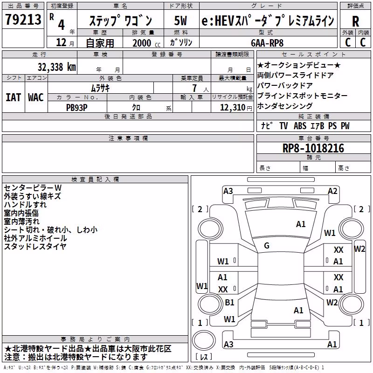Select the inspector note 外装うすい線キズ
Viewport: 373px width, 373px height.
[32, 196]
